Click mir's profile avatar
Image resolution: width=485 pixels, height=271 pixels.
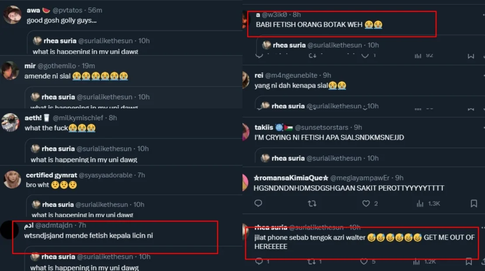pyautogui.click(x=10, y=70)
